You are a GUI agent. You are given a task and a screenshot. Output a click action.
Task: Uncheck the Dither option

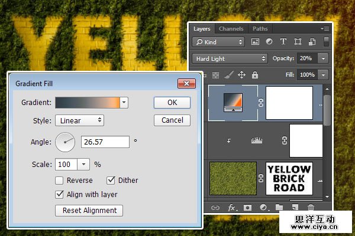[111, 181]
